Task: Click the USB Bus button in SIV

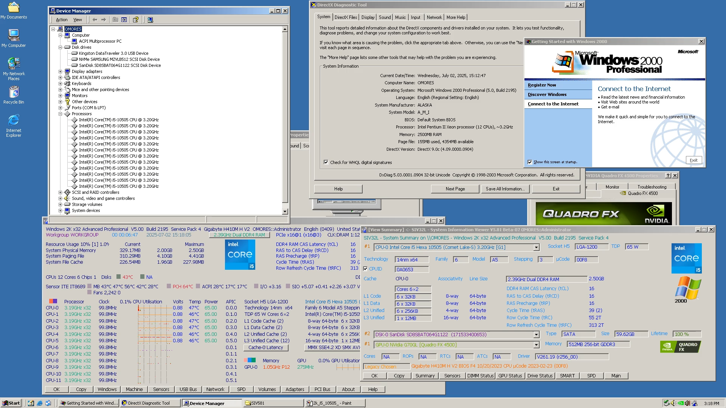Action: (x=188, y=389)
